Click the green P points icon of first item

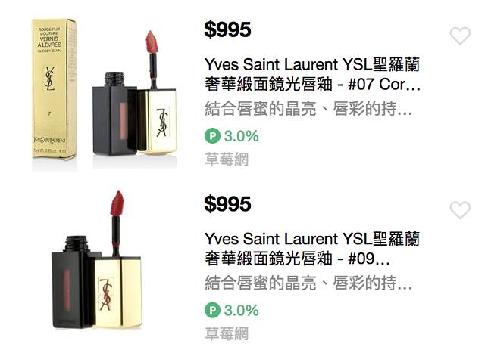click(212, 136)
